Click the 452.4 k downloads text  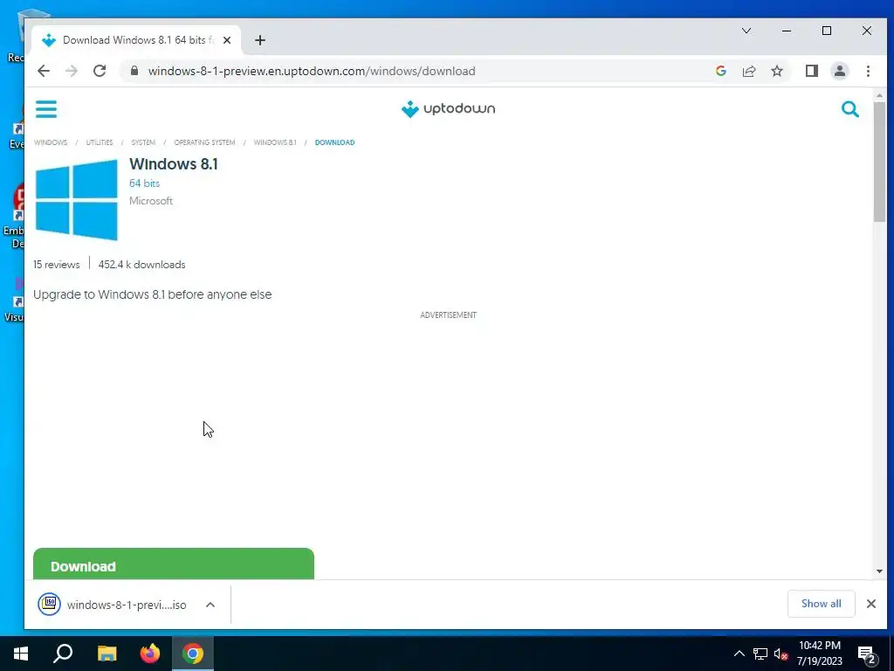tap(142, 265)
